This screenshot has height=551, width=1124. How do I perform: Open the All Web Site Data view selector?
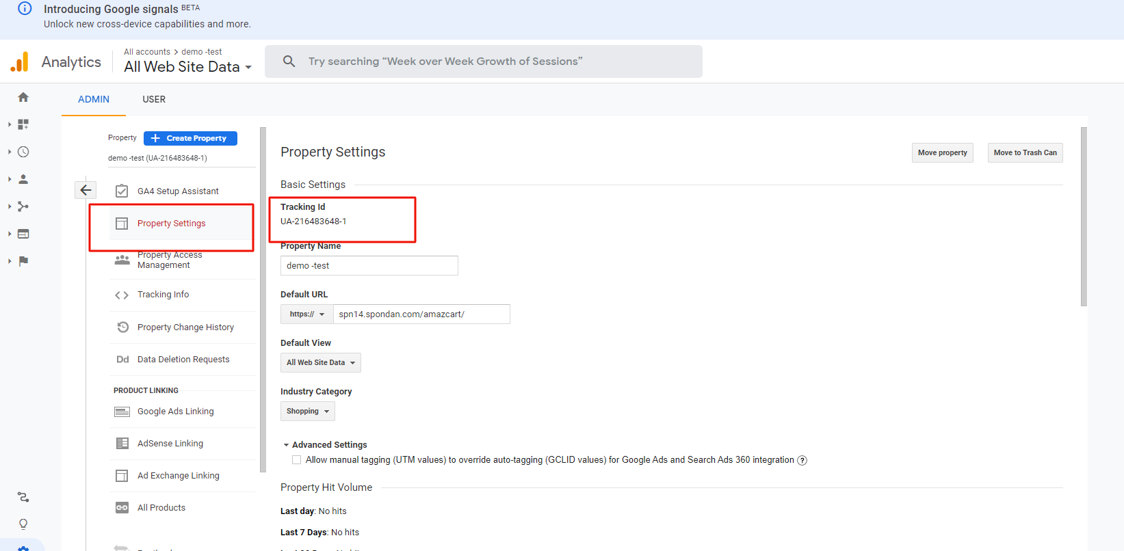coord(188,67)
